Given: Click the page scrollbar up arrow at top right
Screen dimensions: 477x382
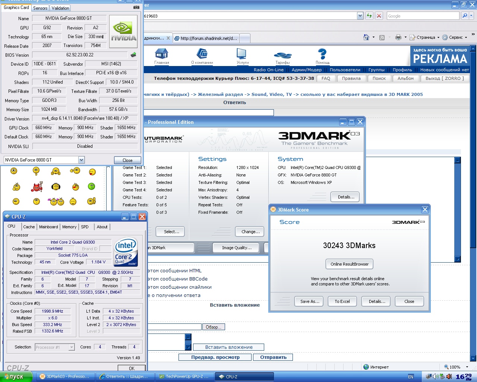Looking at the screenshot, I should pyautogui.click(x=473, y=48).
